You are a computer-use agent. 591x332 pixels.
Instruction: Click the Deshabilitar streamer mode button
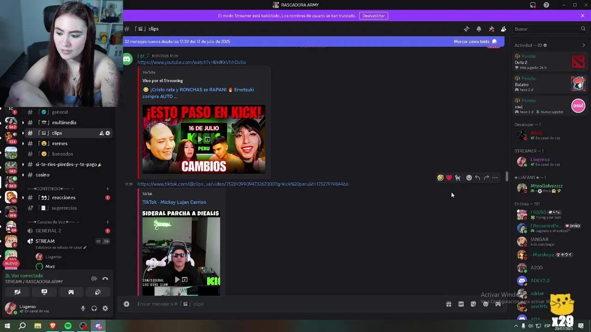point(374,16)
